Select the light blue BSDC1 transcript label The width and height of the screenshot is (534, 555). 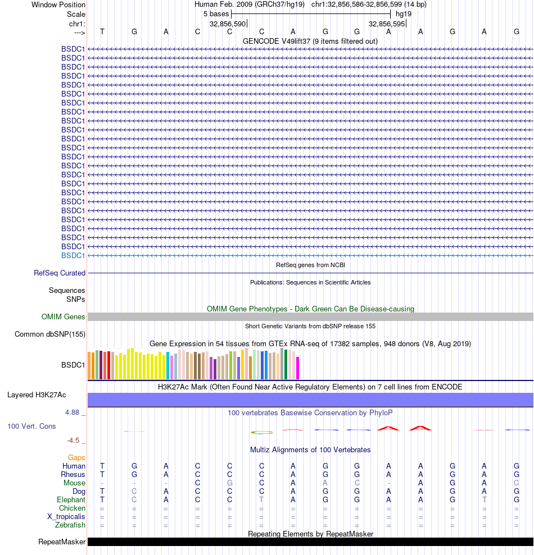(73, 255)
